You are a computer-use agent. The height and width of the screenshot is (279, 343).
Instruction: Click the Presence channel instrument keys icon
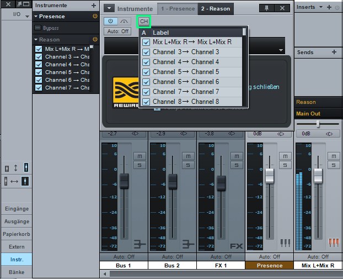tap(285, 243)
